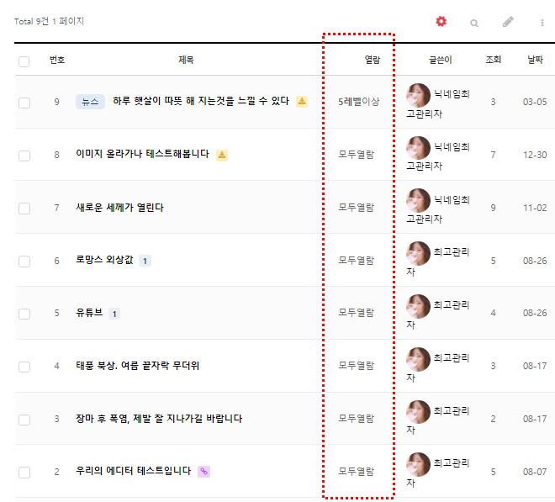Viewport: 555px width, 502px height.
Task: Click comment count badge on 유튜브
Action: point(114,314)
